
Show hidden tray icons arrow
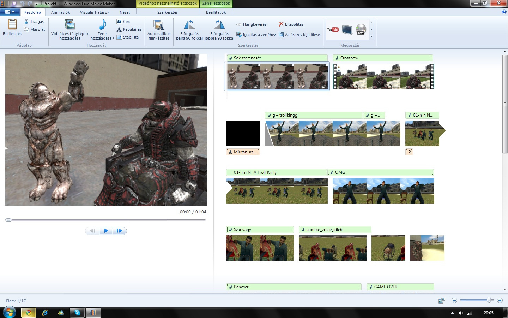(x=452, y=313)
